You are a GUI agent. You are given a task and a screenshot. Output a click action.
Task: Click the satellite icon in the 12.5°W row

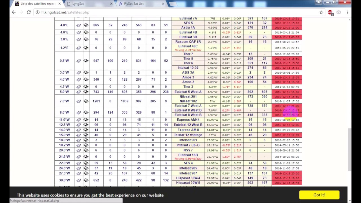click(x=86, y=125)
